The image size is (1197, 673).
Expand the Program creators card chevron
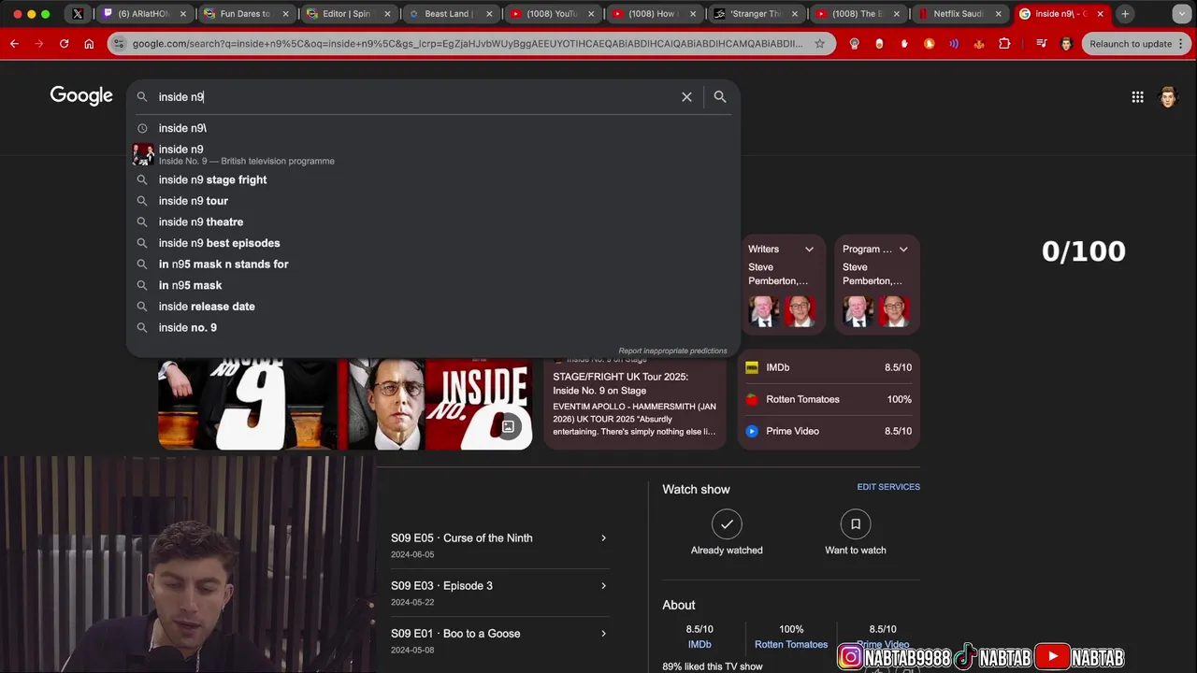click(x=903, y=249)
